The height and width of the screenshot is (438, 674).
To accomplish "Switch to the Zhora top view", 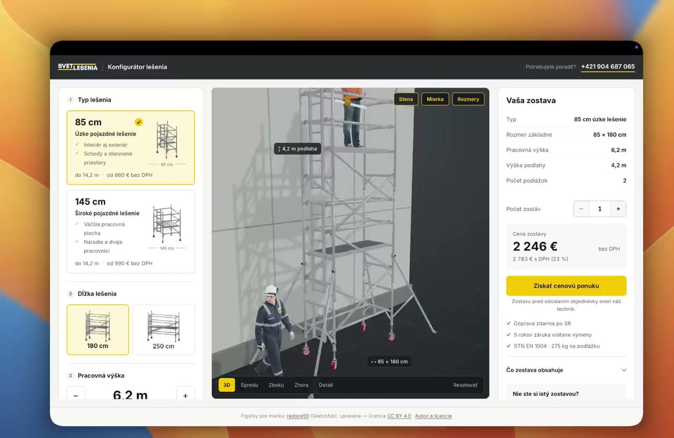I will (301, 385).
